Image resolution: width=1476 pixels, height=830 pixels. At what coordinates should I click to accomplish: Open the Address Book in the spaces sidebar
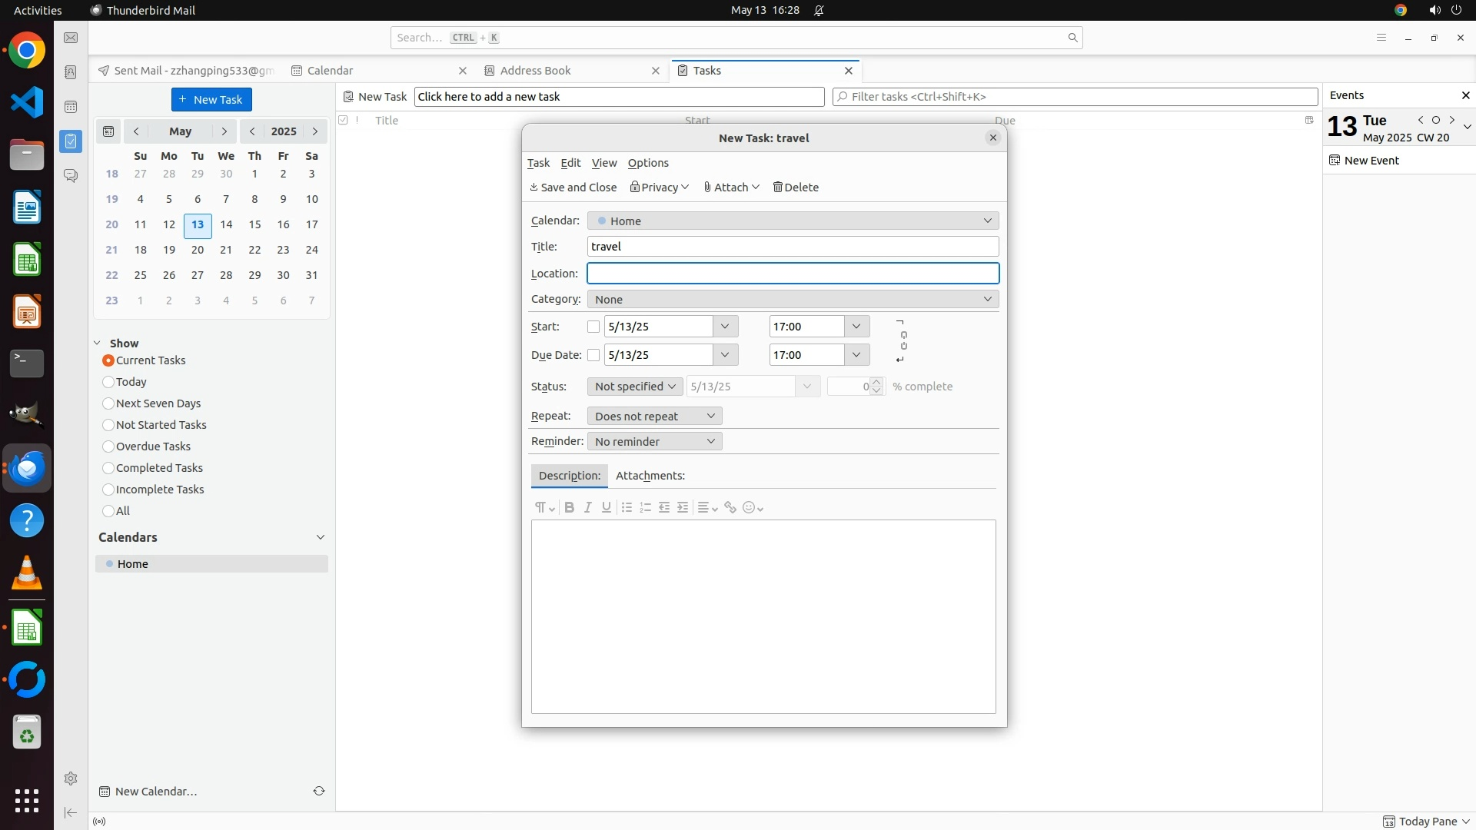(71, 72)
